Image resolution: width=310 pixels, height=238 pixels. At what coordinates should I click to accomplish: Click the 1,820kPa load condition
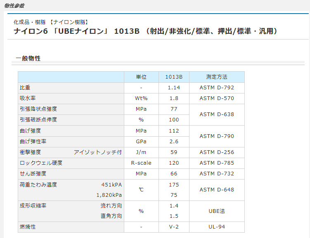point(109,195)
